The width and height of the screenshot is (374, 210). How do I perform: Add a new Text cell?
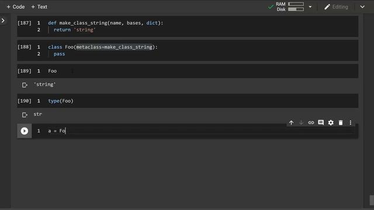click(x=39, y=7)
